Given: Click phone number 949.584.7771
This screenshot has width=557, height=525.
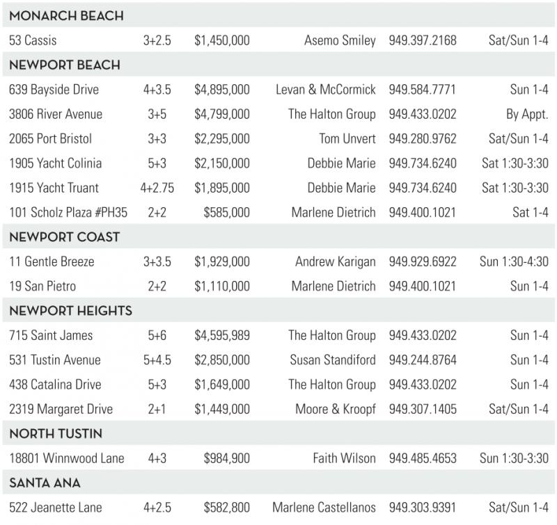Looking at the screenshot, I should click(423, 90).
